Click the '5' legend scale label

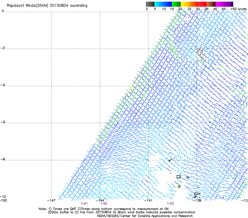(155, 9)
